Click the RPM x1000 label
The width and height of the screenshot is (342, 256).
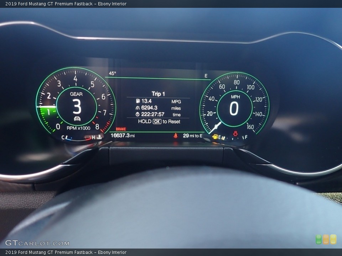coord(78,128)
